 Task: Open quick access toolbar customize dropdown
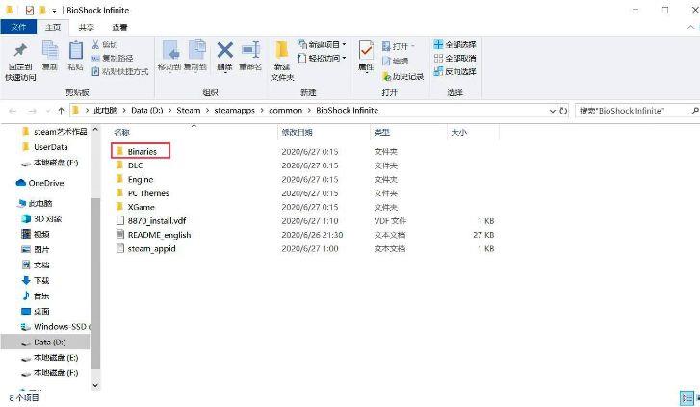[54, 11]
